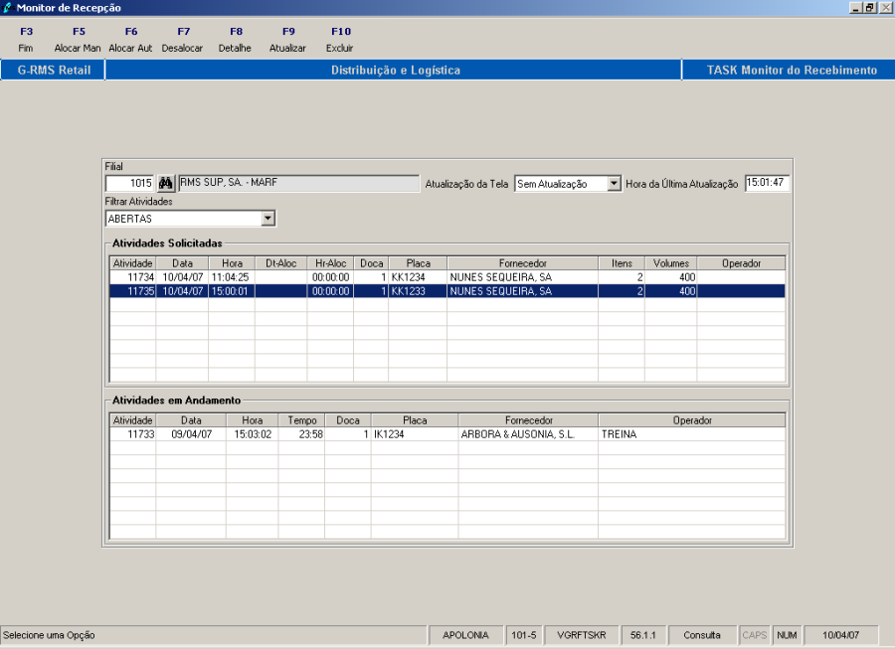This screenshot has height=649, width=895.
Task: Select in-progress activity 11733
Action: pyautogui.click(x=447, y=434)
